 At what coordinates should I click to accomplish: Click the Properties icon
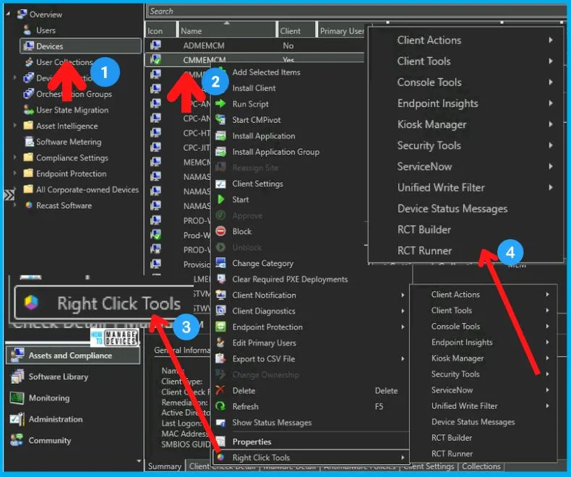[220, 442]
